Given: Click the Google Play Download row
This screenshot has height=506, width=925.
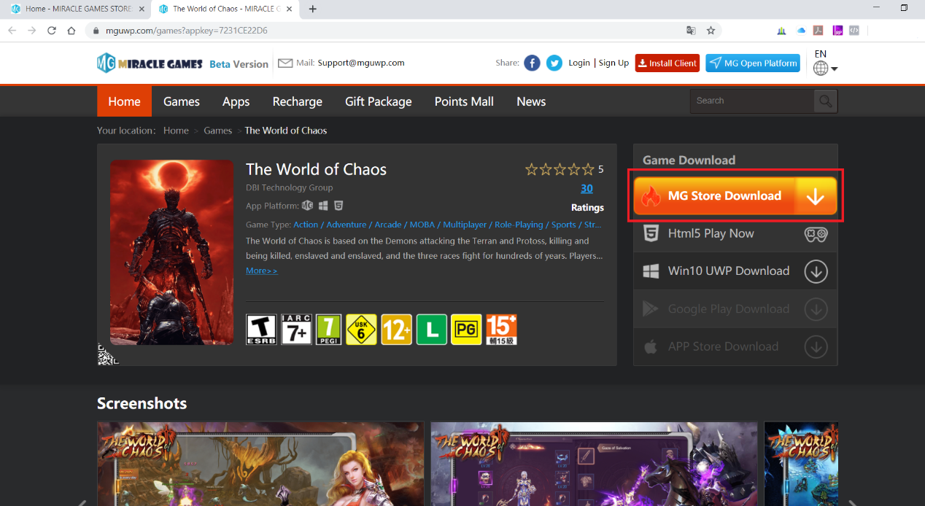Looking at the screenshot, I should (x=735, y=309).
